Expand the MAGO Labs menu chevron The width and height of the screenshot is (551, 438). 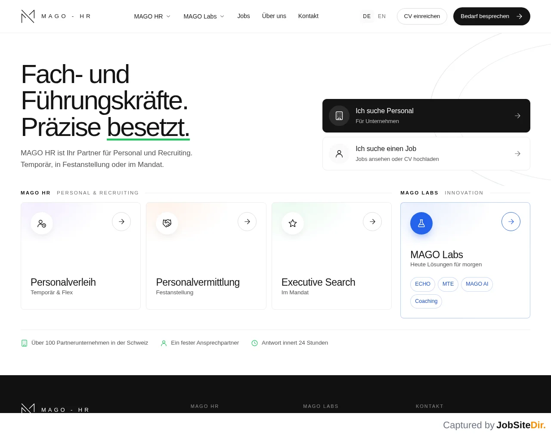click(222, 16)
